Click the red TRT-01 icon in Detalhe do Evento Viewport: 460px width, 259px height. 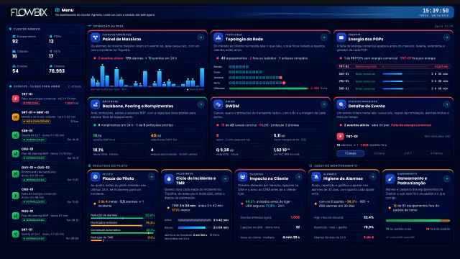click(340, 137)
